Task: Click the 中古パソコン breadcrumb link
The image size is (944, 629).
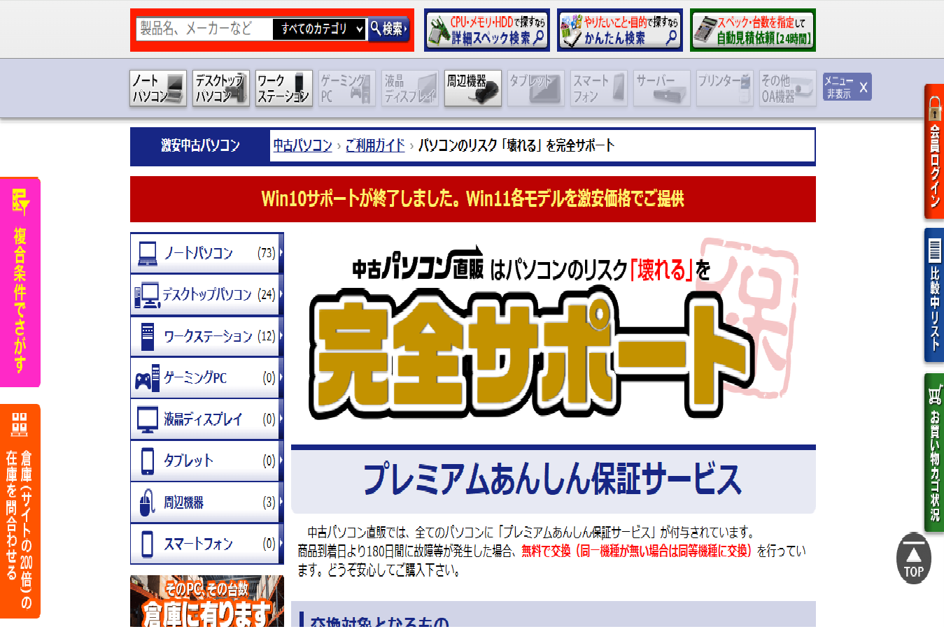Action: pyautogui.click(x=302, y=145)
